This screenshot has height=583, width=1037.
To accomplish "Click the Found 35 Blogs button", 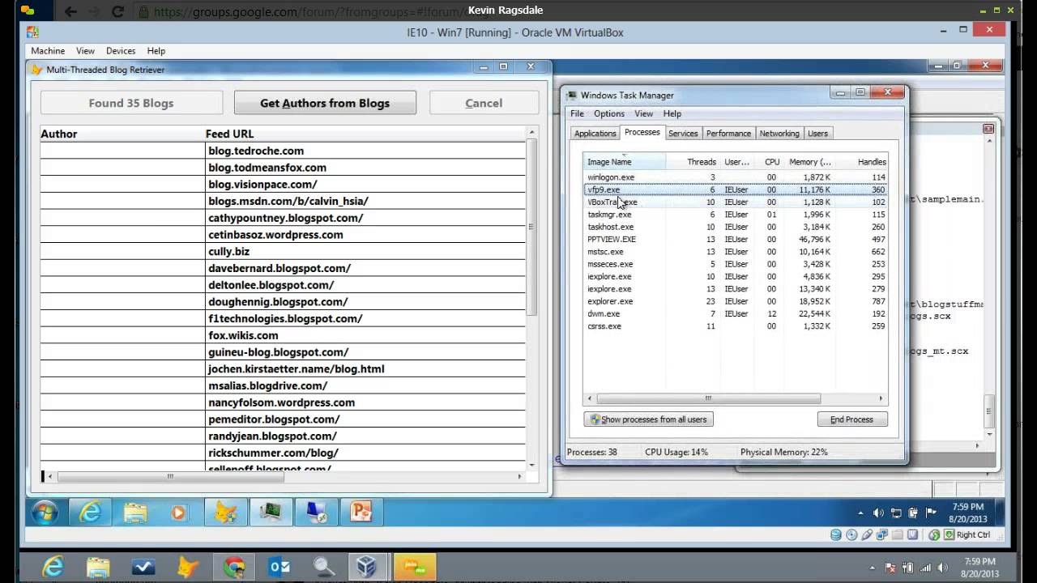I will pyautogui.click(x=131, y=103).
